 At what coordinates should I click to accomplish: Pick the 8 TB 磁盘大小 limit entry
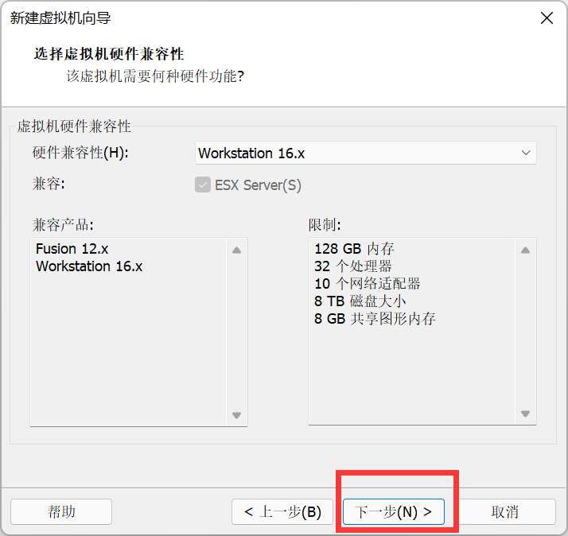pos(360,301)
